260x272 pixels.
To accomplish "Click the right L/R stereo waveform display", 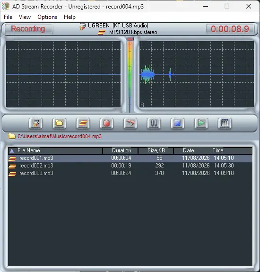I will pos(197,74).
